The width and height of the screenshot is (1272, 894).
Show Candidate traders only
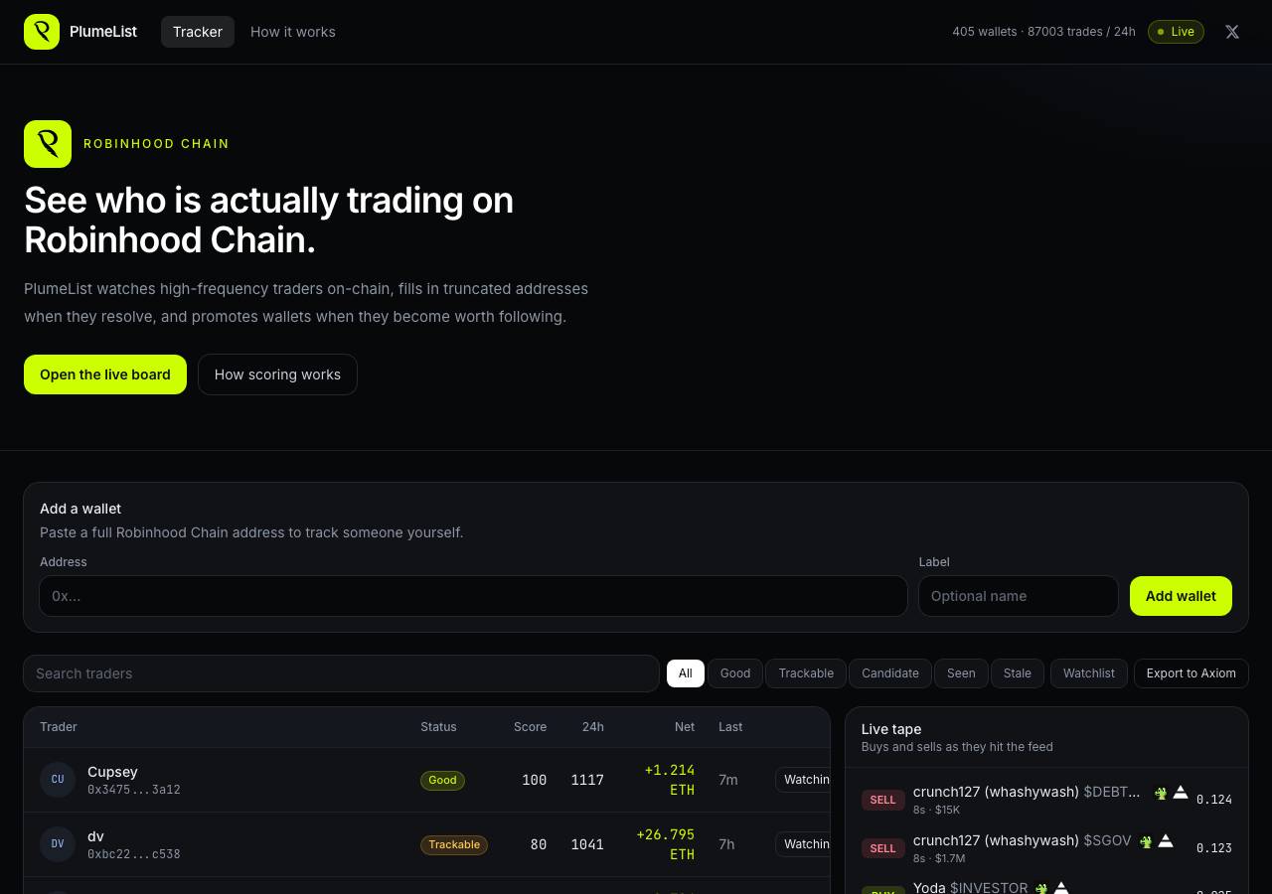pyautogui.click(x=890, y=673)
